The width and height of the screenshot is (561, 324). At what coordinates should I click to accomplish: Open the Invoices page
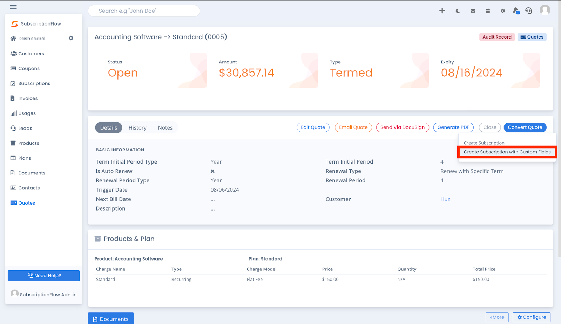tap(24, 98)
